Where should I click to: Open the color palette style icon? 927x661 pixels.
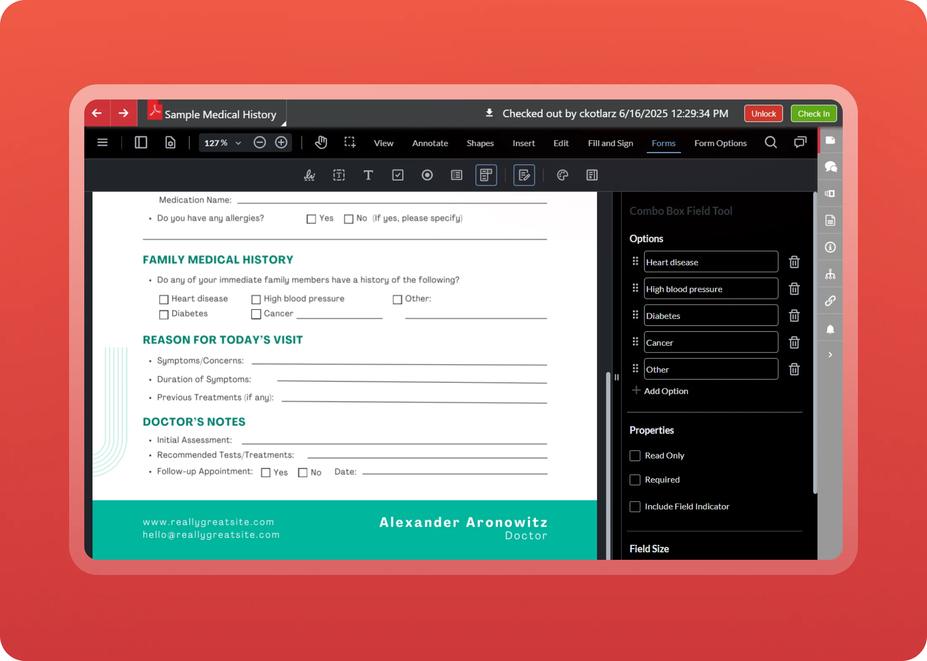(562, 175)
